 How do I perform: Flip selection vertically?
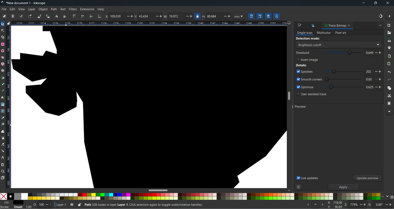click(65, 16)
